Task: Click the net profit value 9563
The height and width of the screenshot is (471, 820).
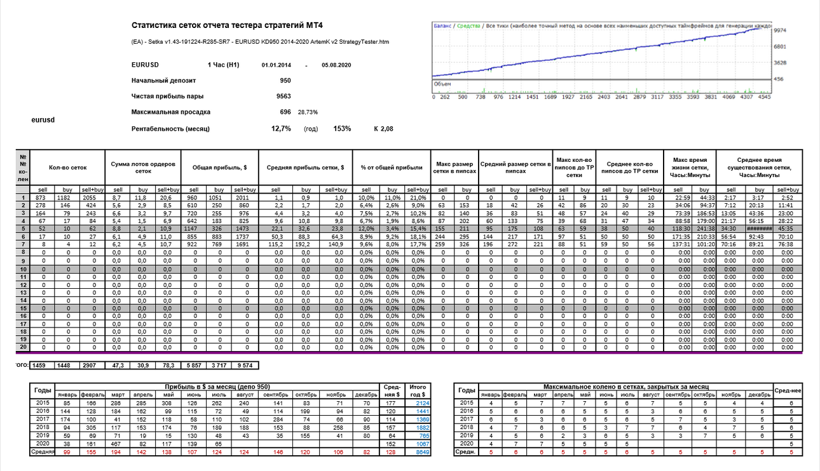Action: [x=283, y=96]
